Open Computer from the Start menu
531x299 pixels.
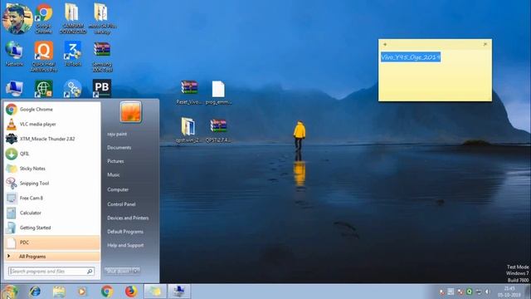[118, 189]
